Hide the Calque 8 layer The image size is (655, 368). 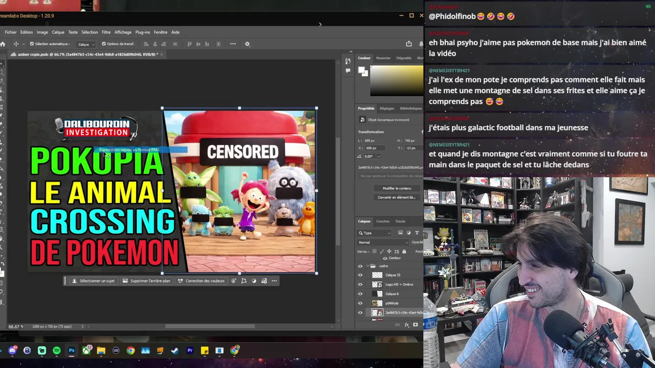click(x=360, y=294)
